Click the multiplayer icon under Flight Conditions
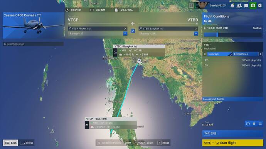This screenshot has height=149, width=266. 205,21
